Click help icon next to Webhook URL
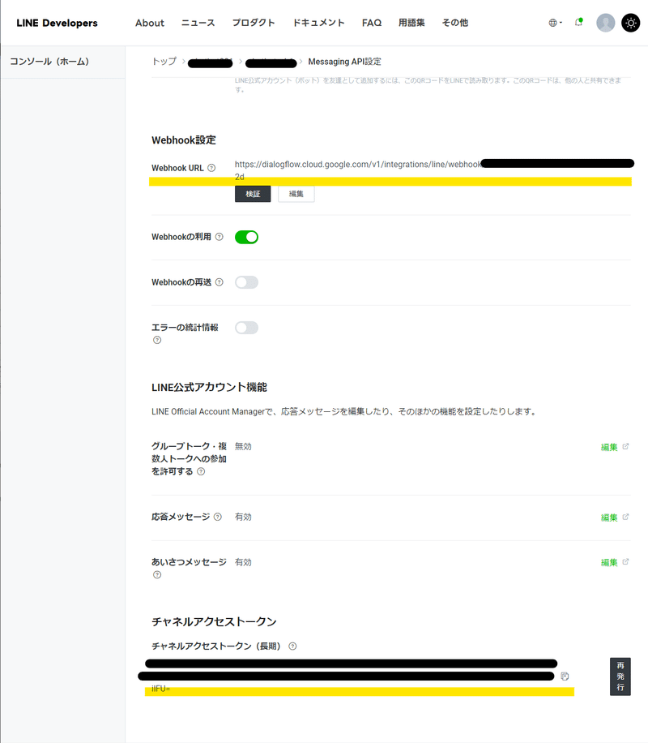The width and height of the screenshot is (648, 743). tap(211, 168)
